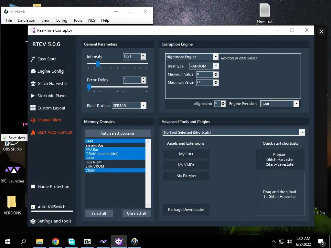
Task: Open Windows Start menu
Action: (x=8, y=242)
